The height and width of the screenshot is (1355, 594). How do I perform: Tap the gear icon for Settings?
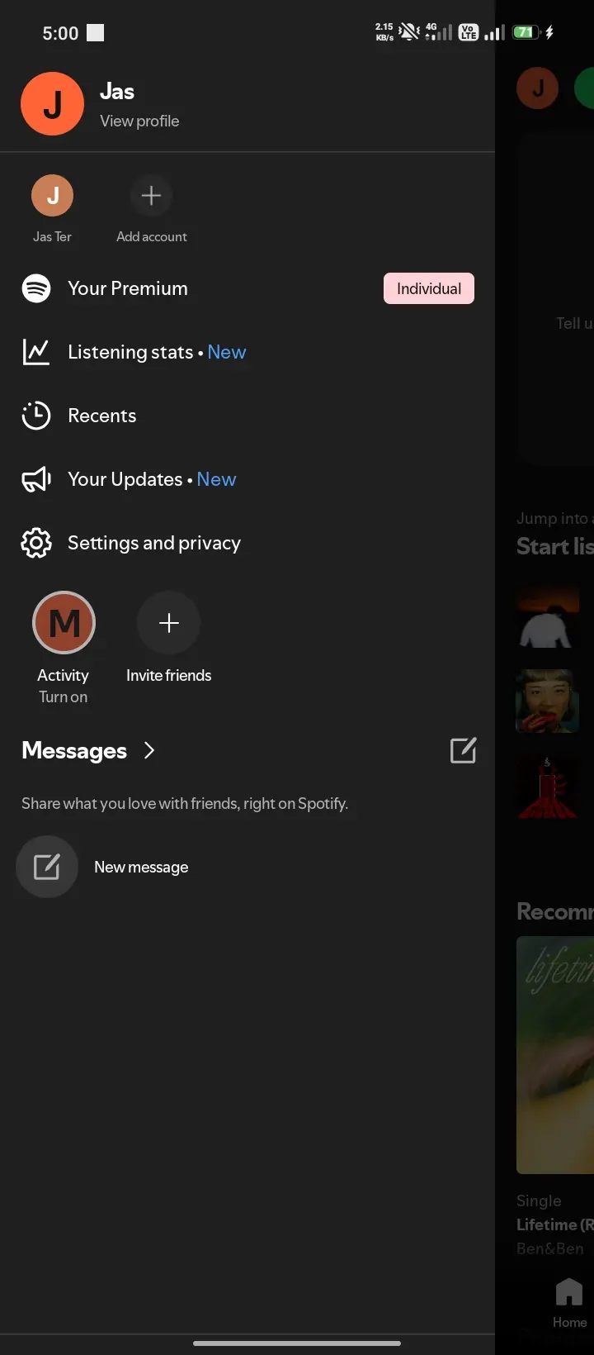pos(36,543)
